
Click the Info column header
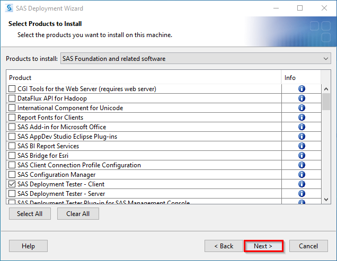[x=301, y=77]
